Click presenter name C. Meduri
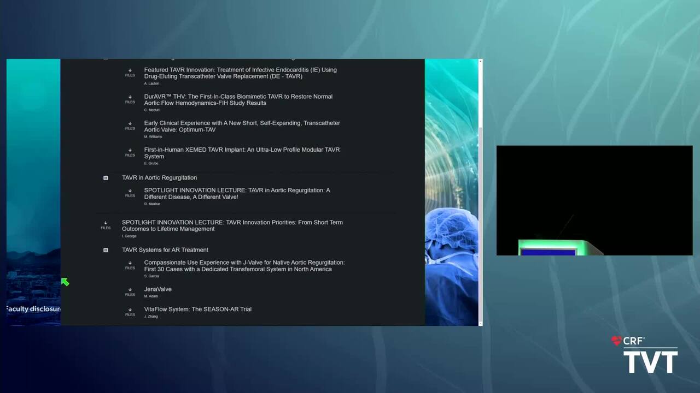Viewport: 700px width, 393px height. tap(151, 110)
